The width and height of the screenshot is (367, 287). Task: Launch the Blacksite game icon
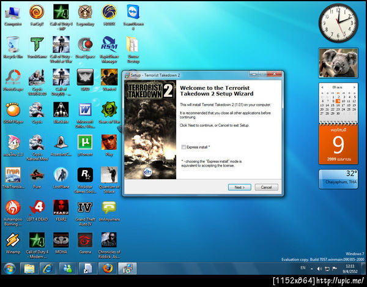[61, 113]
